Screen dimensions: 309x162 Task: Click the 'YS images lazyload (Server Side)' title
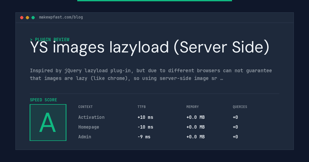coord(150,47)
